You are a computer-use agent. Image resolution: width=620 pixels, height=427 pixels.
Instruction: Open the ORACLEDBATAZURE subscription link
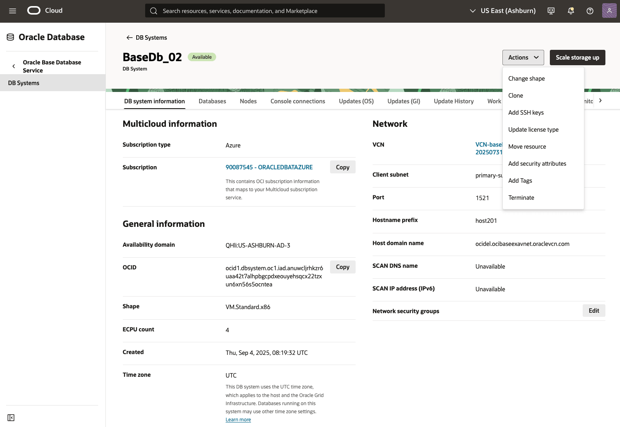tap(269, 167)
